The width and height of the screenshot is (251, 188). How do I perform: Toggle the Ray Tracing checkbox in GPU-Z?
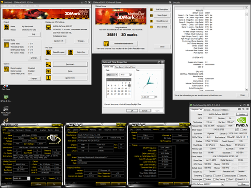coord(214,179)
